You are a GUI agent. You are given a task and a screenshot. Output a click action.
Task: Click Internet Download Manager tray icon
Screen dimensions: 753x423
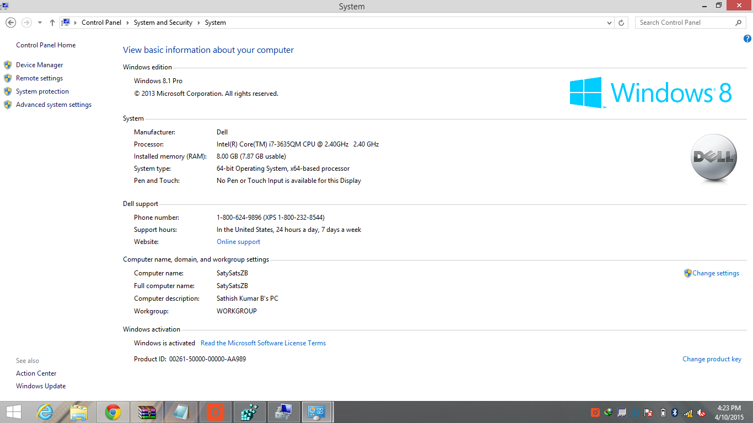(609, 413)
